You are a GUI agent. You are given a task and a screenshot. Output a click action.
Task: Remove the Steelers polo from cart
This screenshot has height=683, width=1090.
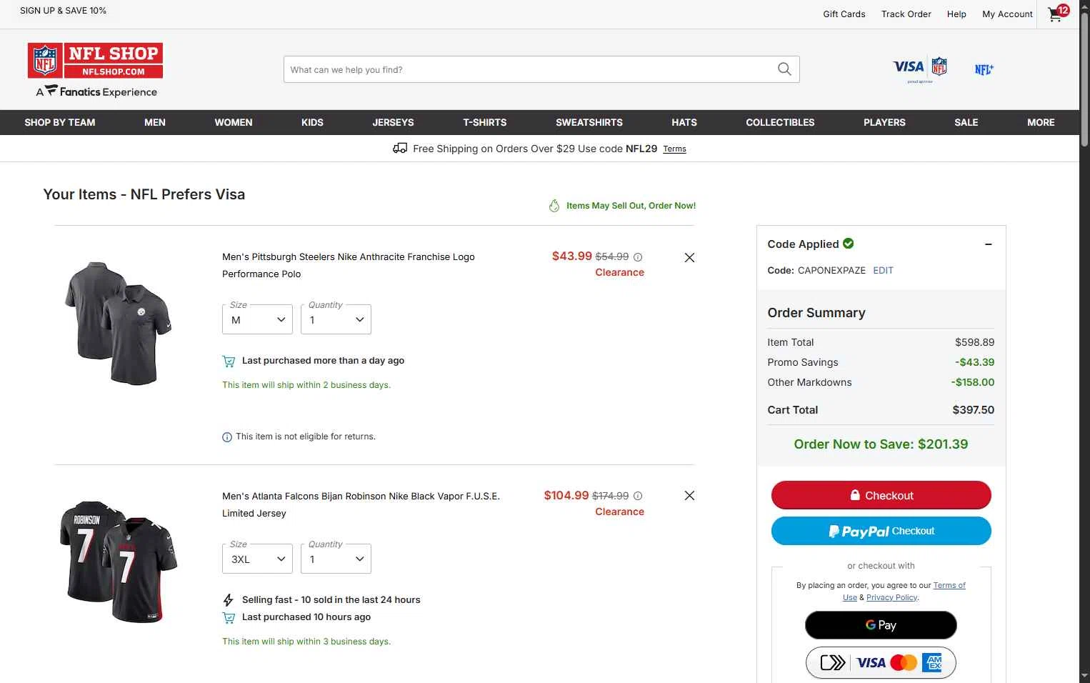click(689, 257)
